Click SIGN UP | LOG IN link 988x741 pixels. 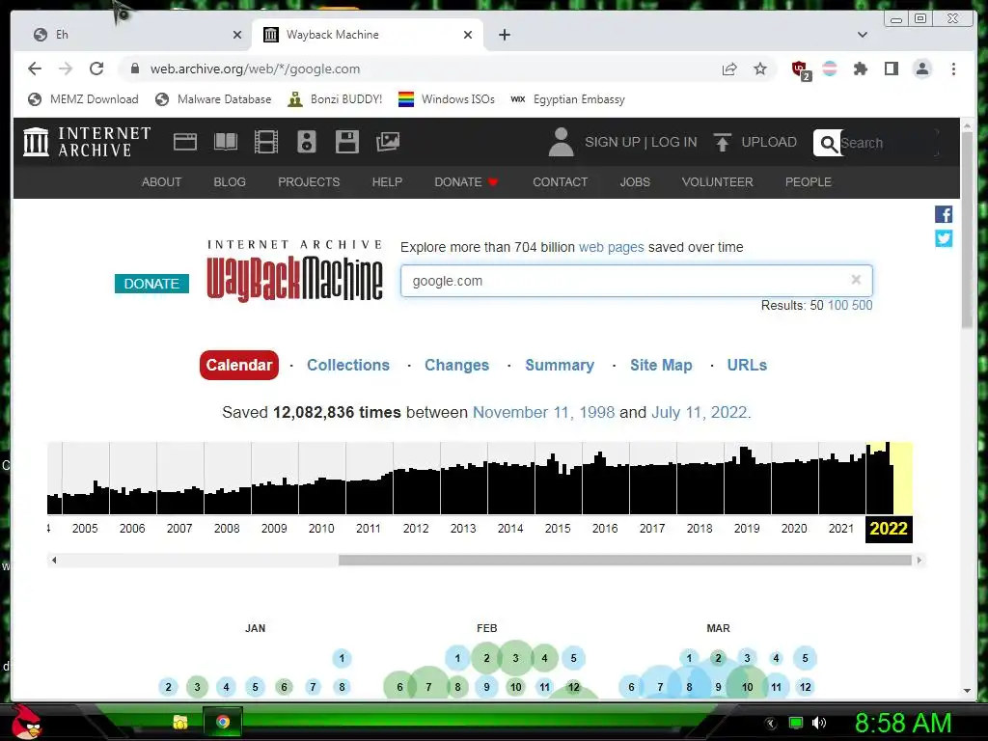coord(641,143)
